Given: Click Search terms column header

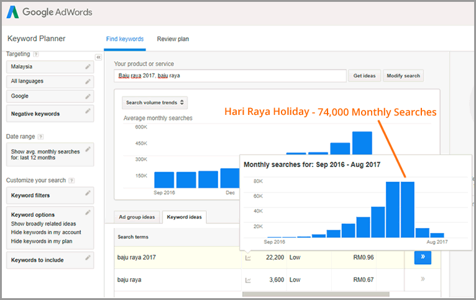Looking at the screenshot, I should click(x=133, y=237).
